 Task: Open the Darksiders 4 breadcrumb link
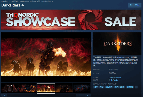coord(48,2)
